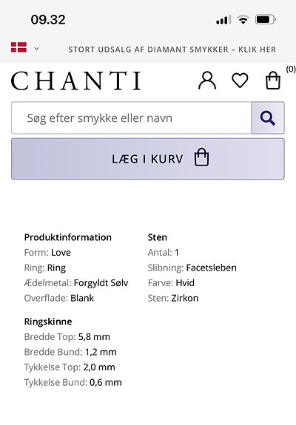Select the Ringskinne section heading
The height and width of the screenshot is (425, 296).
[x=48, y=322]
